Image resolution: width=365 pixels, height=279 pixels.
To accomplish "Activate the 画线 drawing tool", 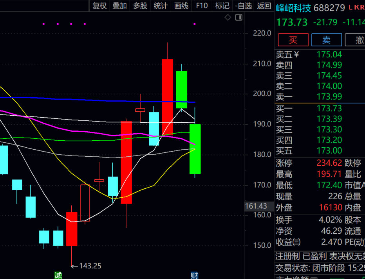I will (x=181, y=5).
